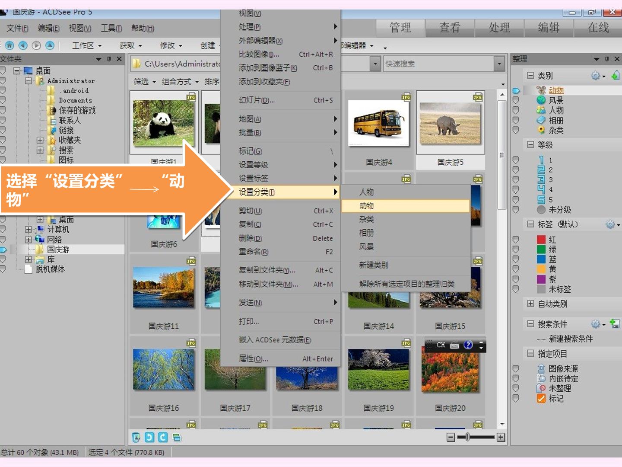Image resolution: width=622 pixels, height=467 pixels.
Task: Click the 人物 people icon
Action: tap(541, 110)
